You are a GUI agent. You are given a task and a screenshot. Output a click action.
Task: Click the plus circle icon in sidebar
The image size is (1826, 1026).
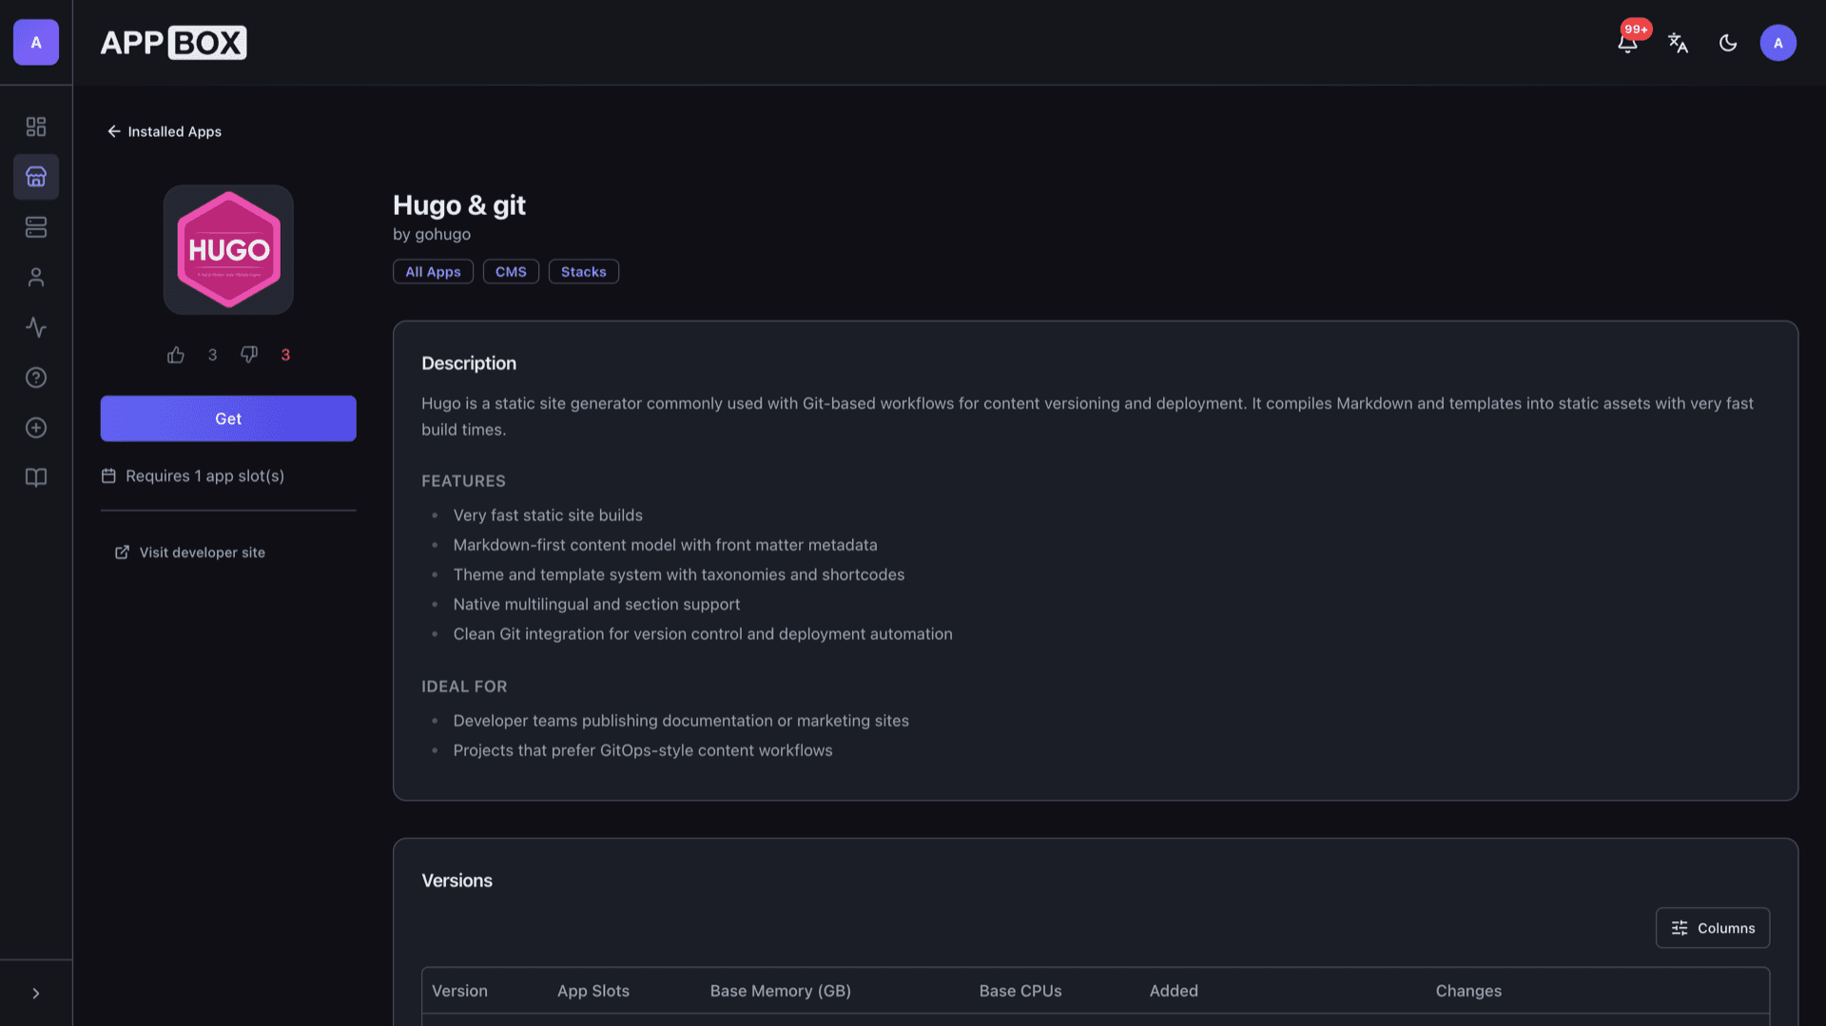[36, 428]
